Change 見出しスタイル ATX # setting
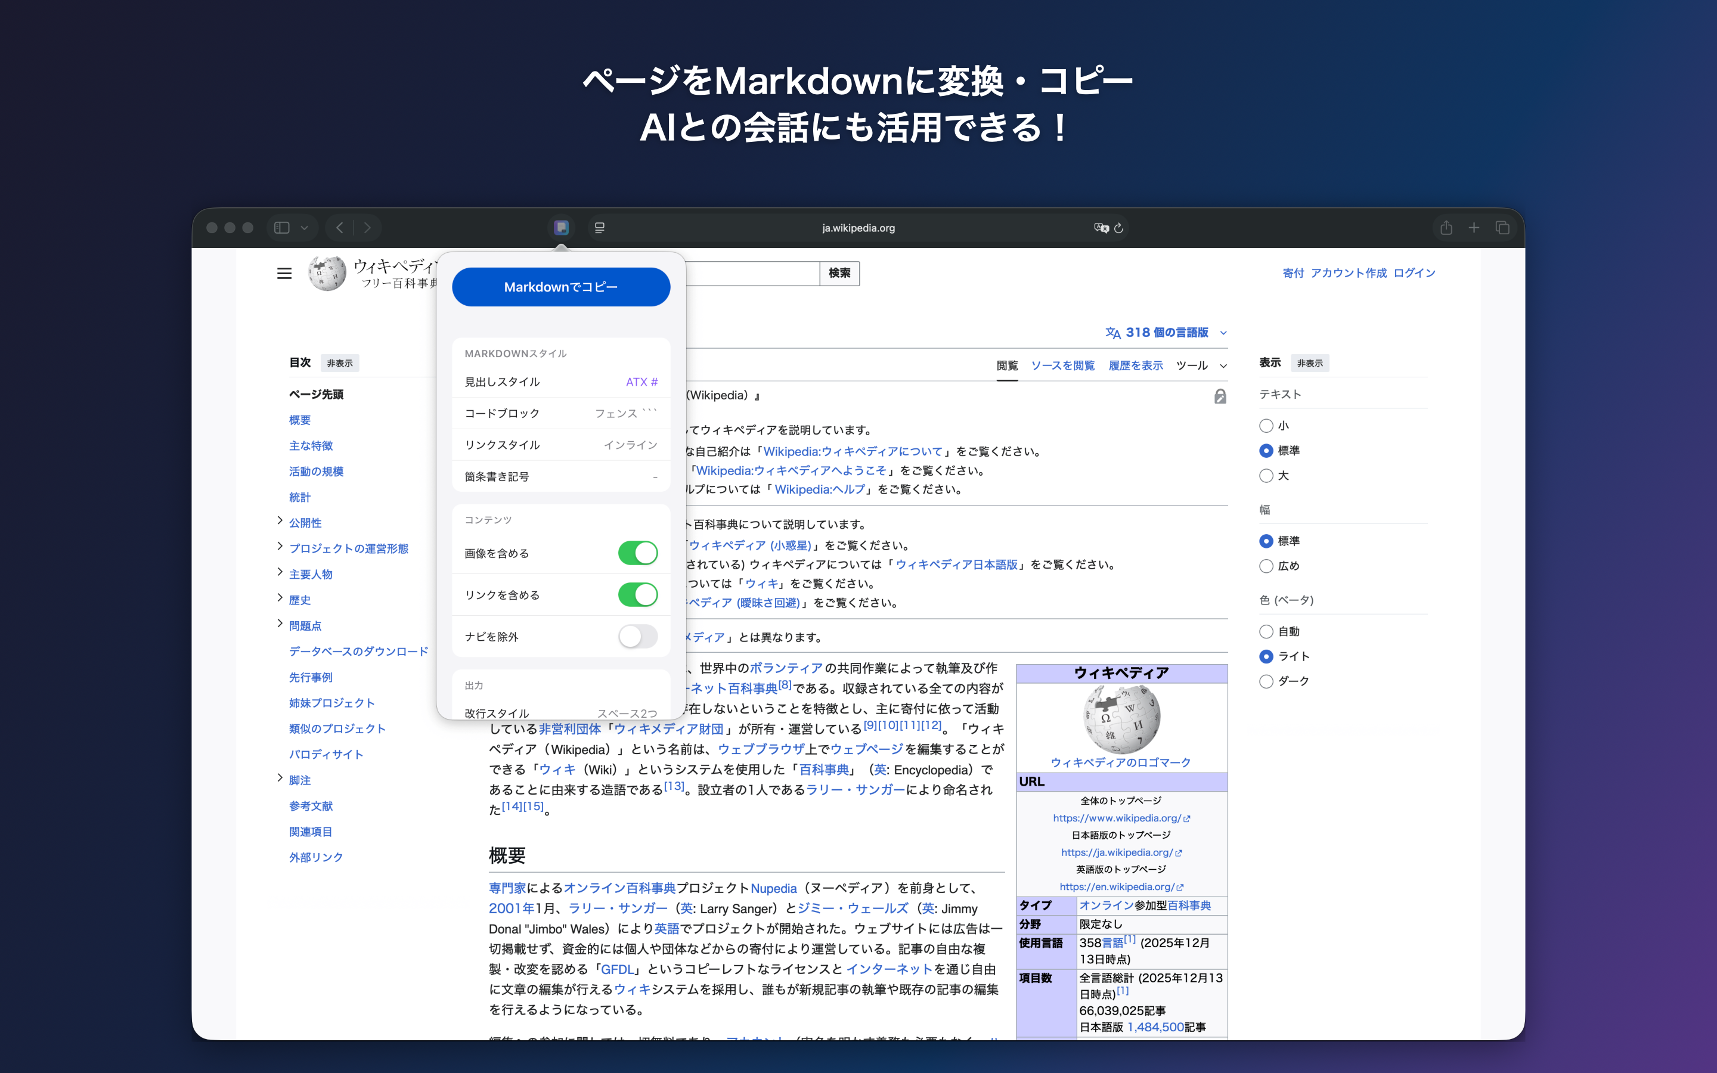The width and height of the screenshot is (1717, 1073). tap(561, 382)
